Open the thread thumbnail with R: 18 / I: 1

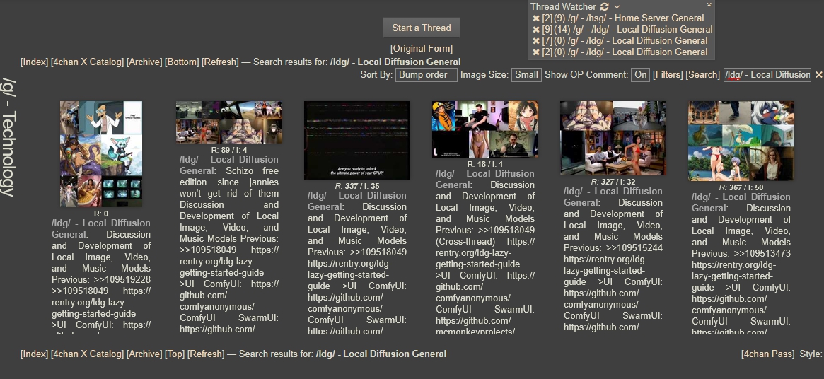485,129
